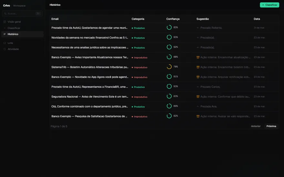The height and width of the screenshot is (177, 284).
Task: Go to the Próxima page
Action: (x=271, y=126)
